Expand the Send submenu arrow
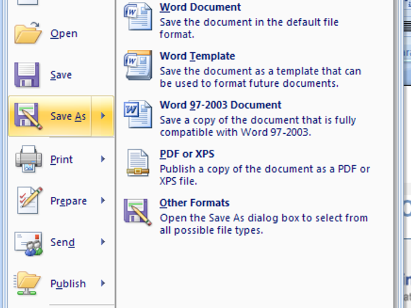The image size is (411, 308). click(102, 242)
